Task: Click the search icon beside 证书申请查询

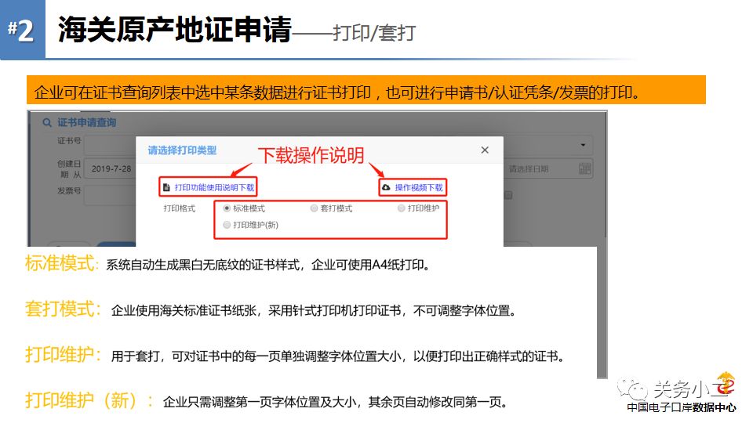Action: point(47,123)
